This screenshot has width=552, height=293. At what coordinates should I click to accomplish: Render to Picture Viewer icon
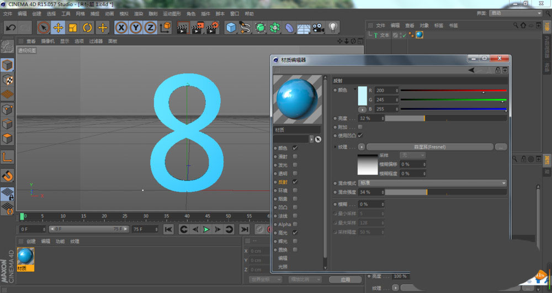(x=198, y=28)
